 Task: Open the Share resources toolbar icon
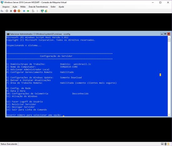pos(46,11)
